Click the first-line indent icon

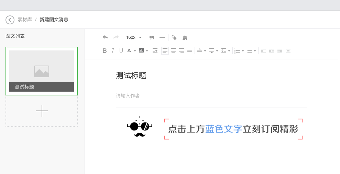(x=155, y=51)
